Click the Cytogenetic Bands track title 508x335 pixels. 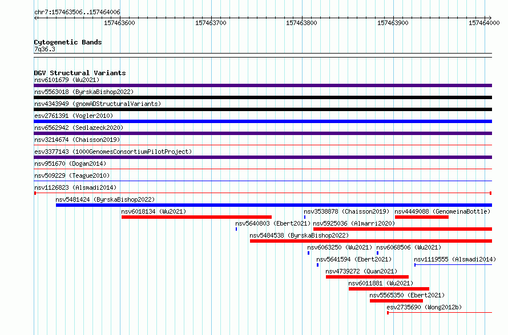[x=68, y=42]
